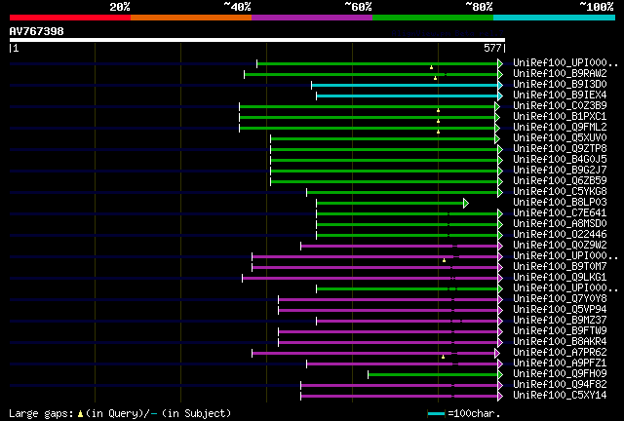Click the purple alignment bar of Q9LKG1

click(370, 278)
